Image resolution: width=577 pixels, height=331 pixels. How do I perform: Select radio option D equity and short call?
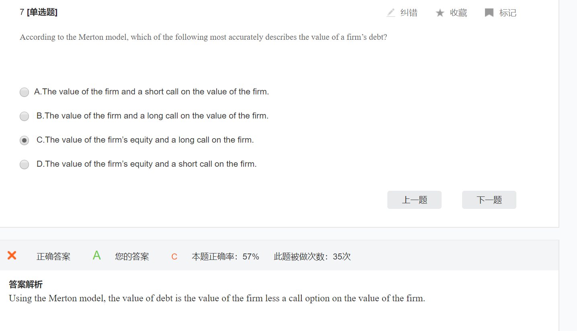(25, 165)
